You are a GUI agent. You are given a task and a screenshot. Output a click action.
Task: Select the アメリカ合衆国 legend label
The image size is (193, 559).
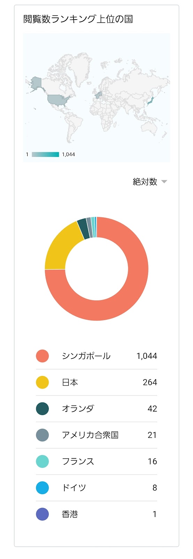(x=90, y=435)
